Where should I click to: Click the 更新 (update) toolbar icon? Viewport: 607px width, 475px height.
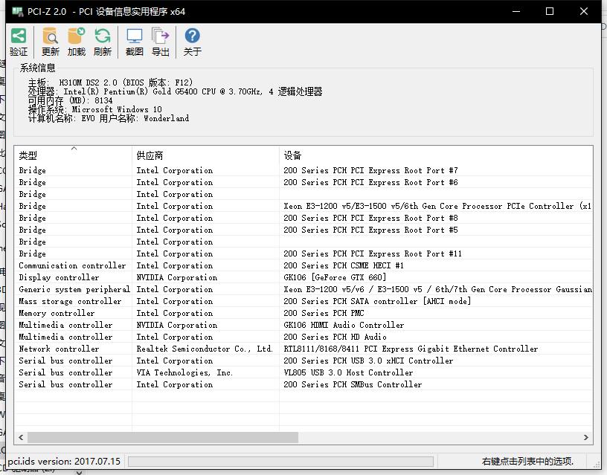click(x=50, y=40)
